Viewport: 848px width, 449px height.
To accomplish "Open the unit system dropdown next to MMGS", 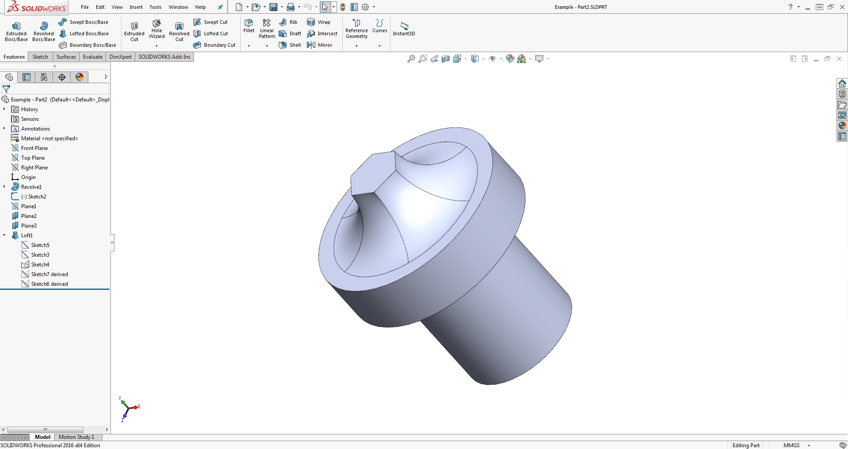I will 809,445.
